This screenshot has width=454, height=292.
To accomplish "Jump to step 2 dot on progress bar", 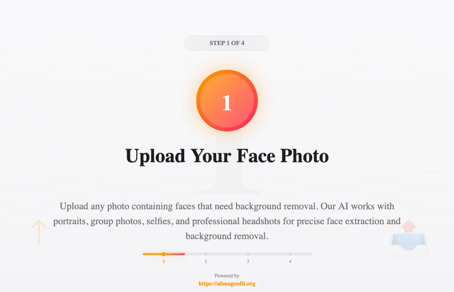I will point(206,254).
